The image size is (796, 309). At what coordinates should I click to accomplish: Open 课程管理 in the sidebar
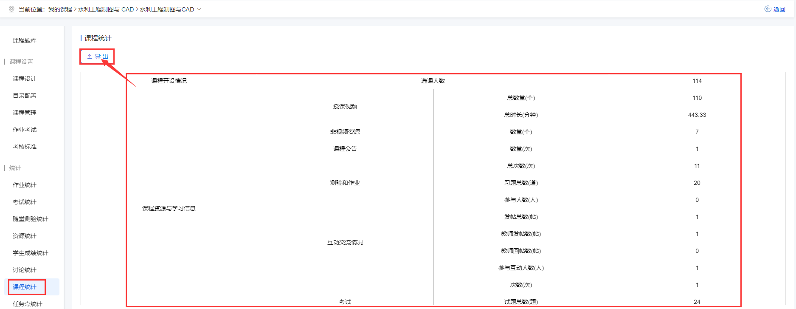[x=25, y=113]
